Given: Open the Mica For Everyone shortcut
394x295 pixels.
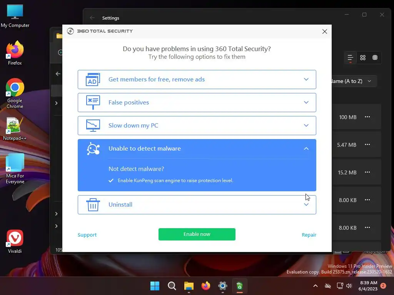Looking at the screenshot, I should (15, 169).
